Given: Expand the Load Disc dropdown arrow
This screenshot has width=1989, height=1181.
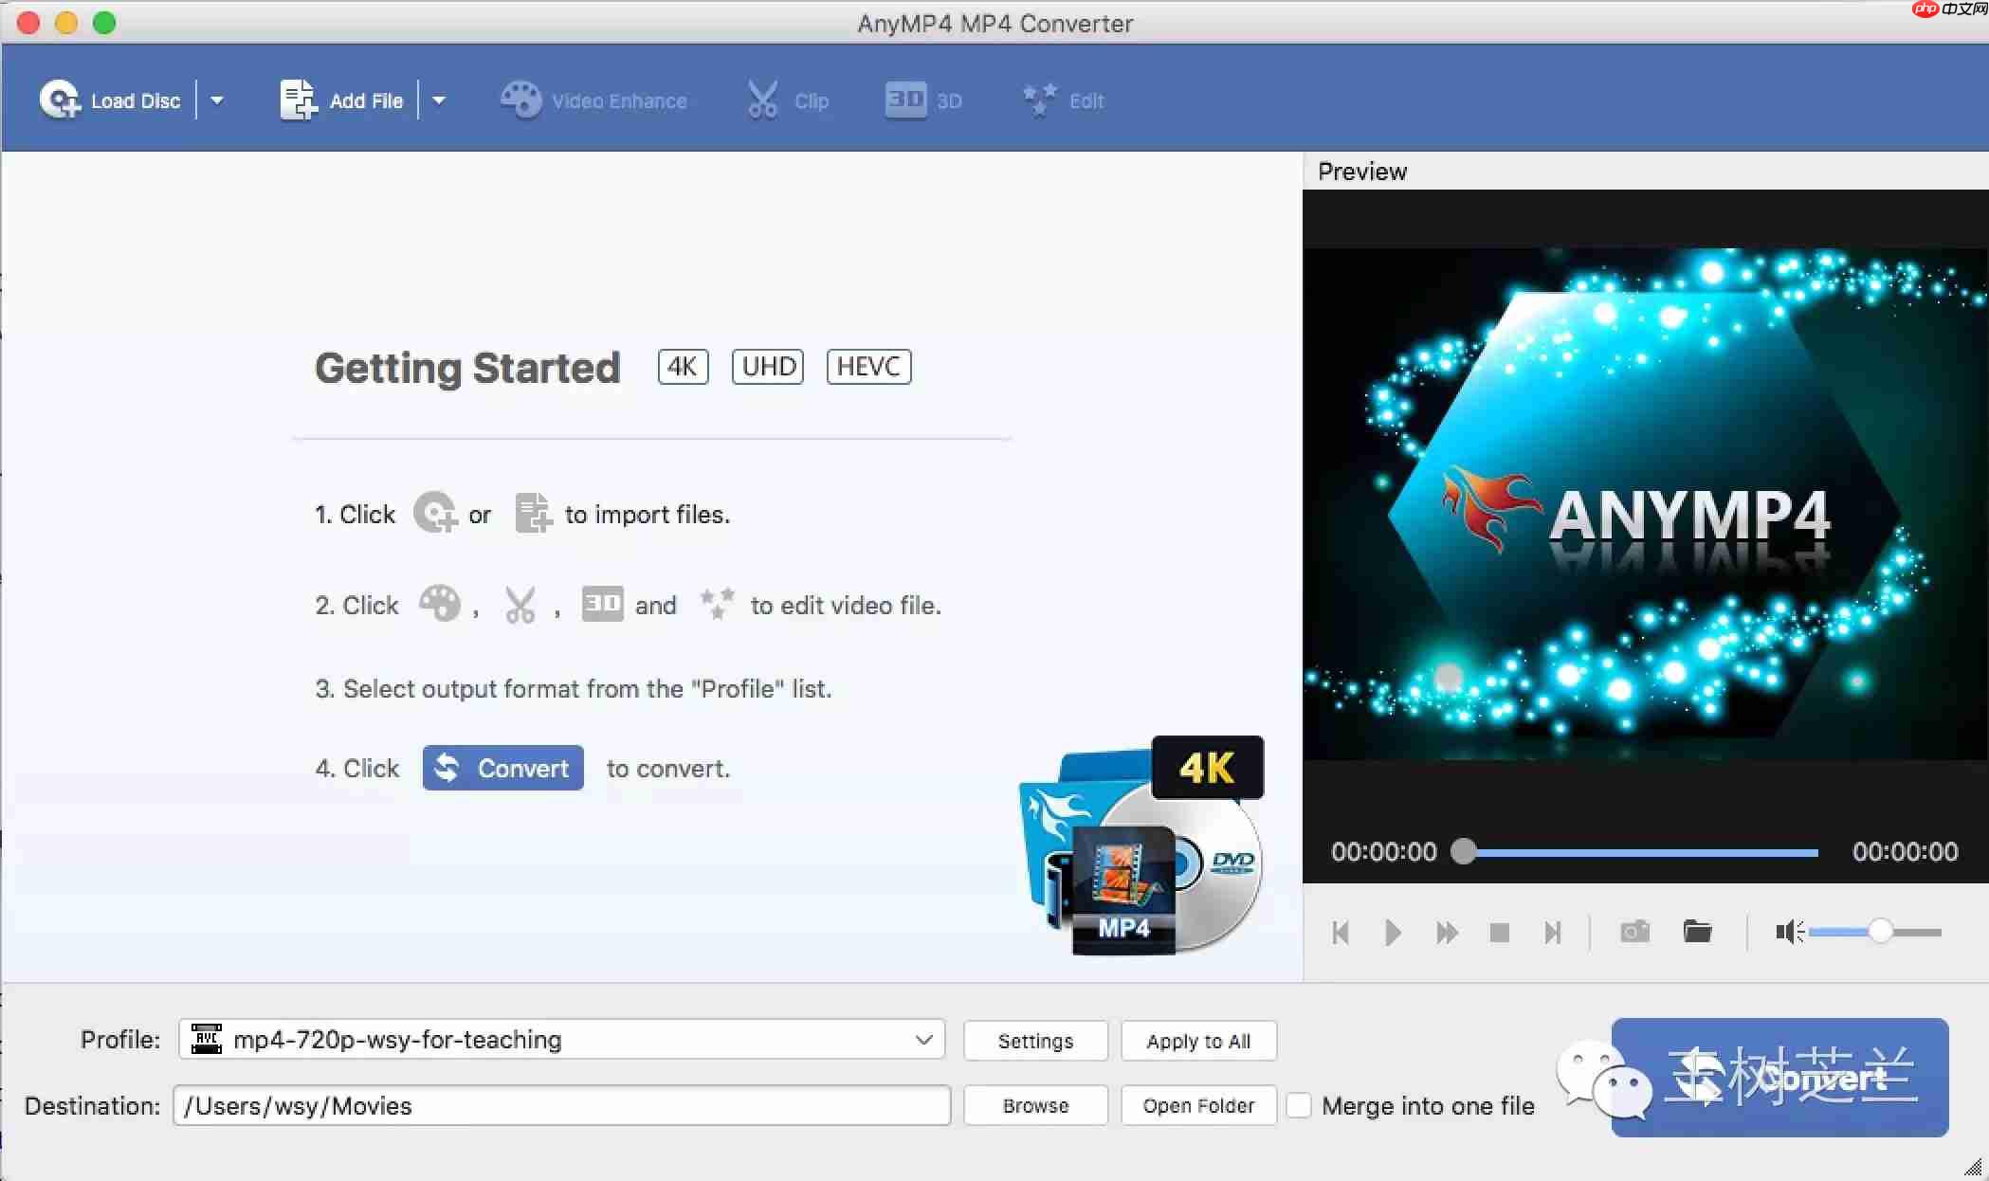Looking at the screenshot, I should click(x=217, y=100).
